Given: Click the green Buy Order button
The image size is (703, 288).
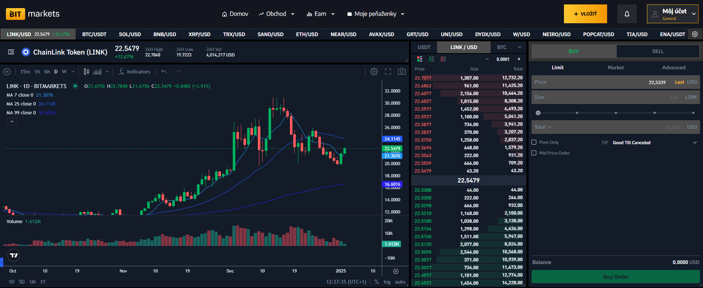Looking at the screenshot, I should [616, 277].
